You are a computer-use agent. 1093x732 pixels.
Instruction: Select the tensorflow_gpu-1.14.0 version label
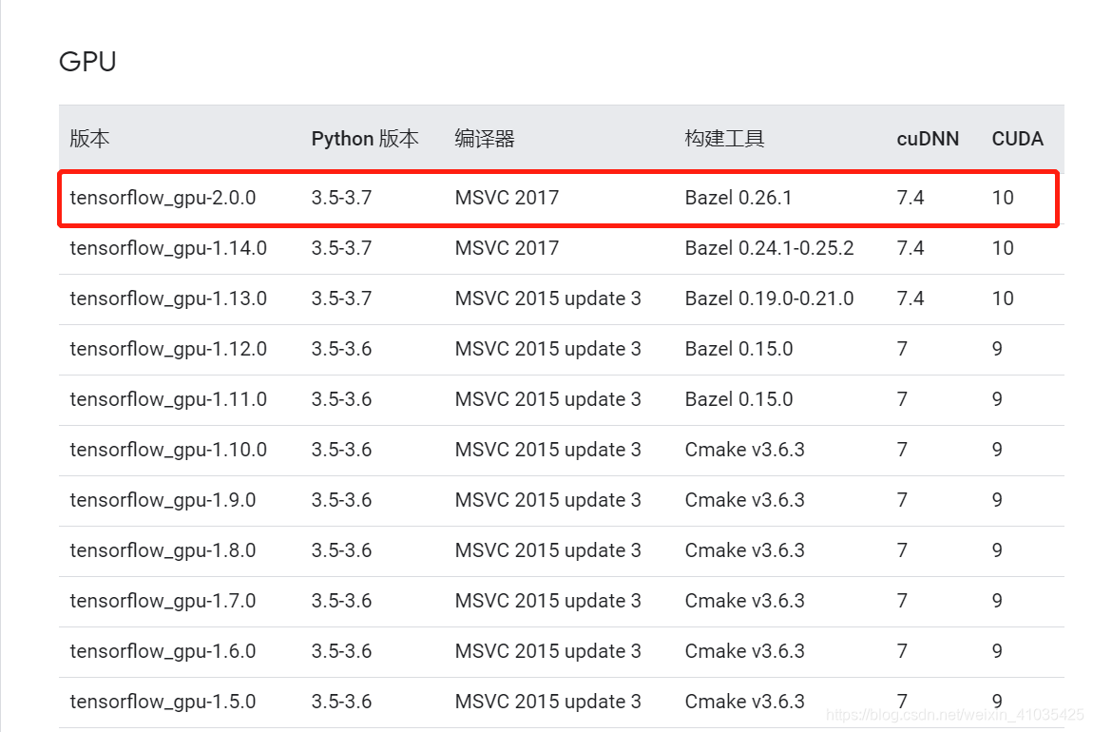[165, 248]
